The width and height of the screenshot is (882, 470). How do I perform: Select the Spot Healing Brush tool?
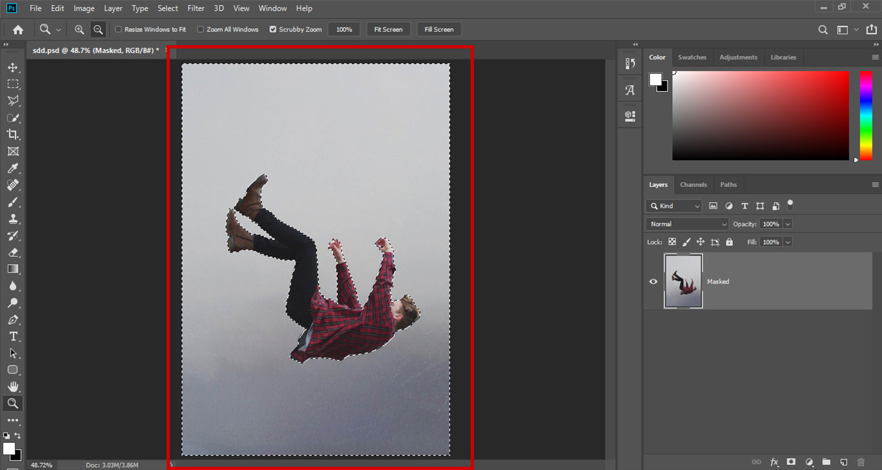coord(13,185)
